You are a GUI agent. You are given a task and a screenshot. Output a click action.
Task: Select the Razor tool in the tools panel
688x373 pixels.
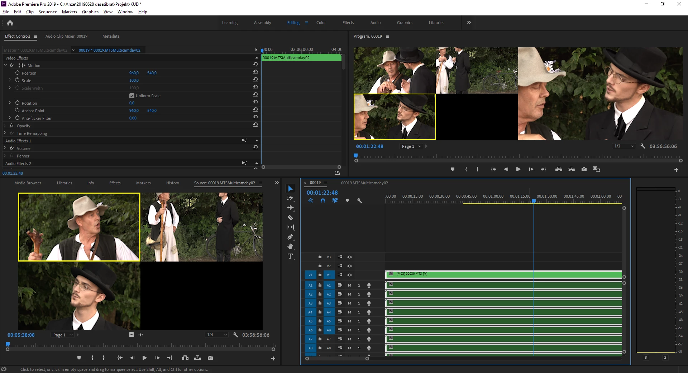pyautogui.click(x=290, y=217)
